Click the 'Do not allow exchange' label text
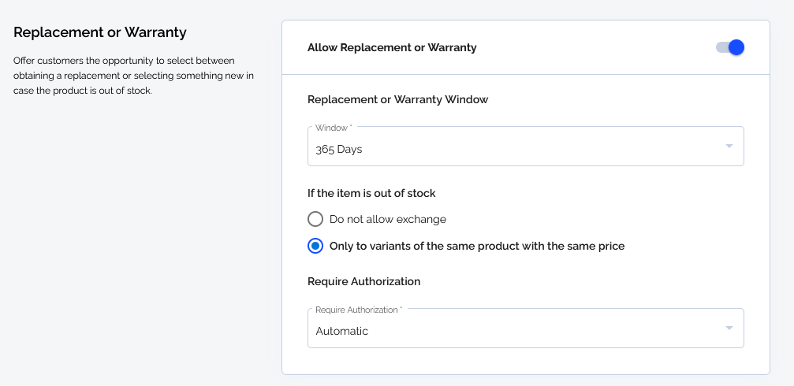Image resolution: width=794 pixels, height=386 pixels. click(388, 219)
